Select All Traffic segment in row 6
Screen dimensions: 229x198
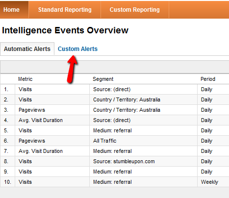click(x=105, y=141)
